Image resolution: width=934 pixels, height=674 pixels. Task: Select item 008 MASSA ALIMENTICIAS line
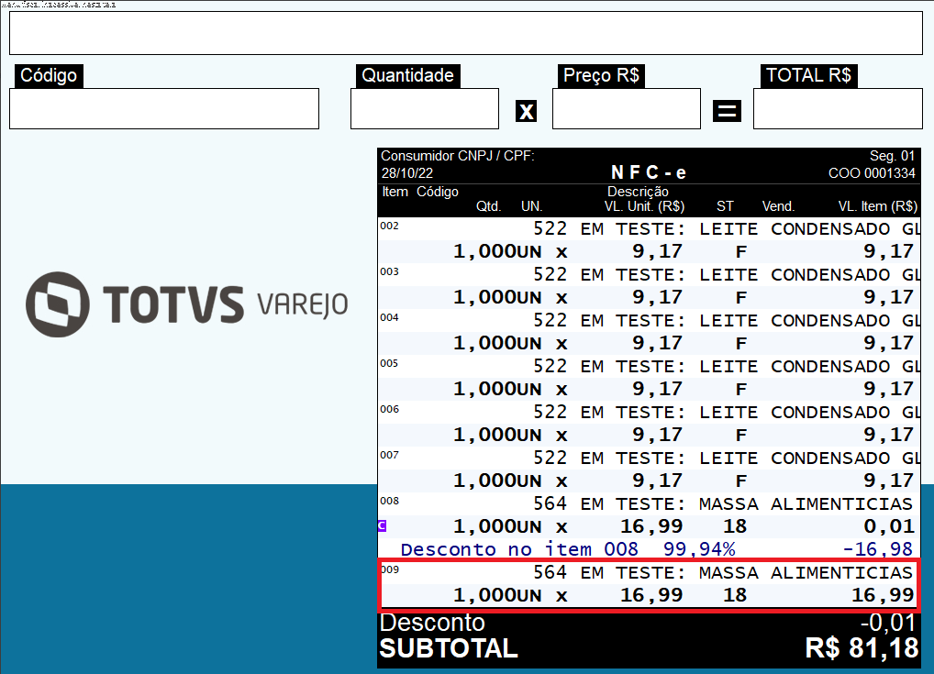[x=650, y=503]
